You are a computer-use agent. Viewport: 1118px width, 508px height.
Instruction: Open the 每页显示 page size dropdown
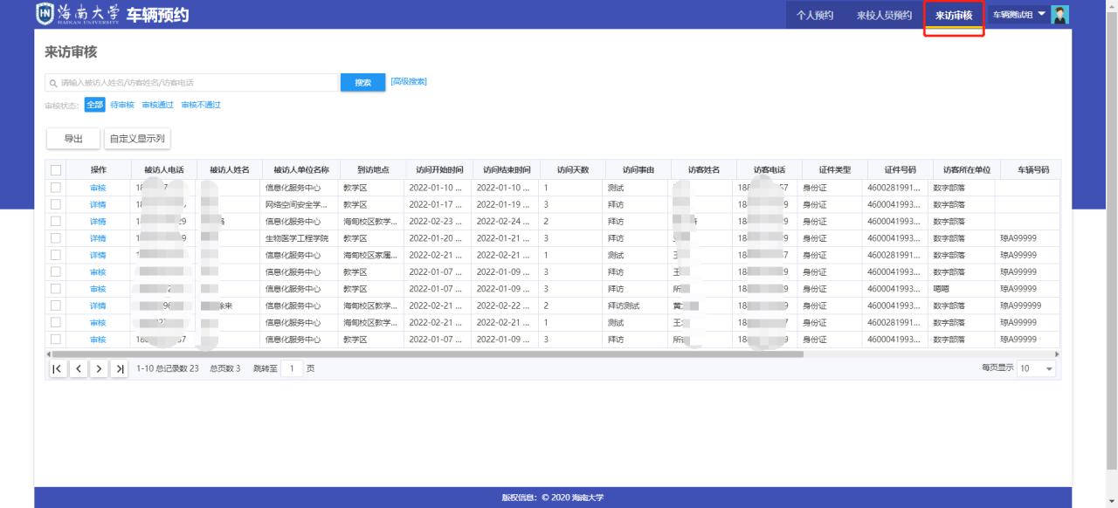(x=1036, y=368)
